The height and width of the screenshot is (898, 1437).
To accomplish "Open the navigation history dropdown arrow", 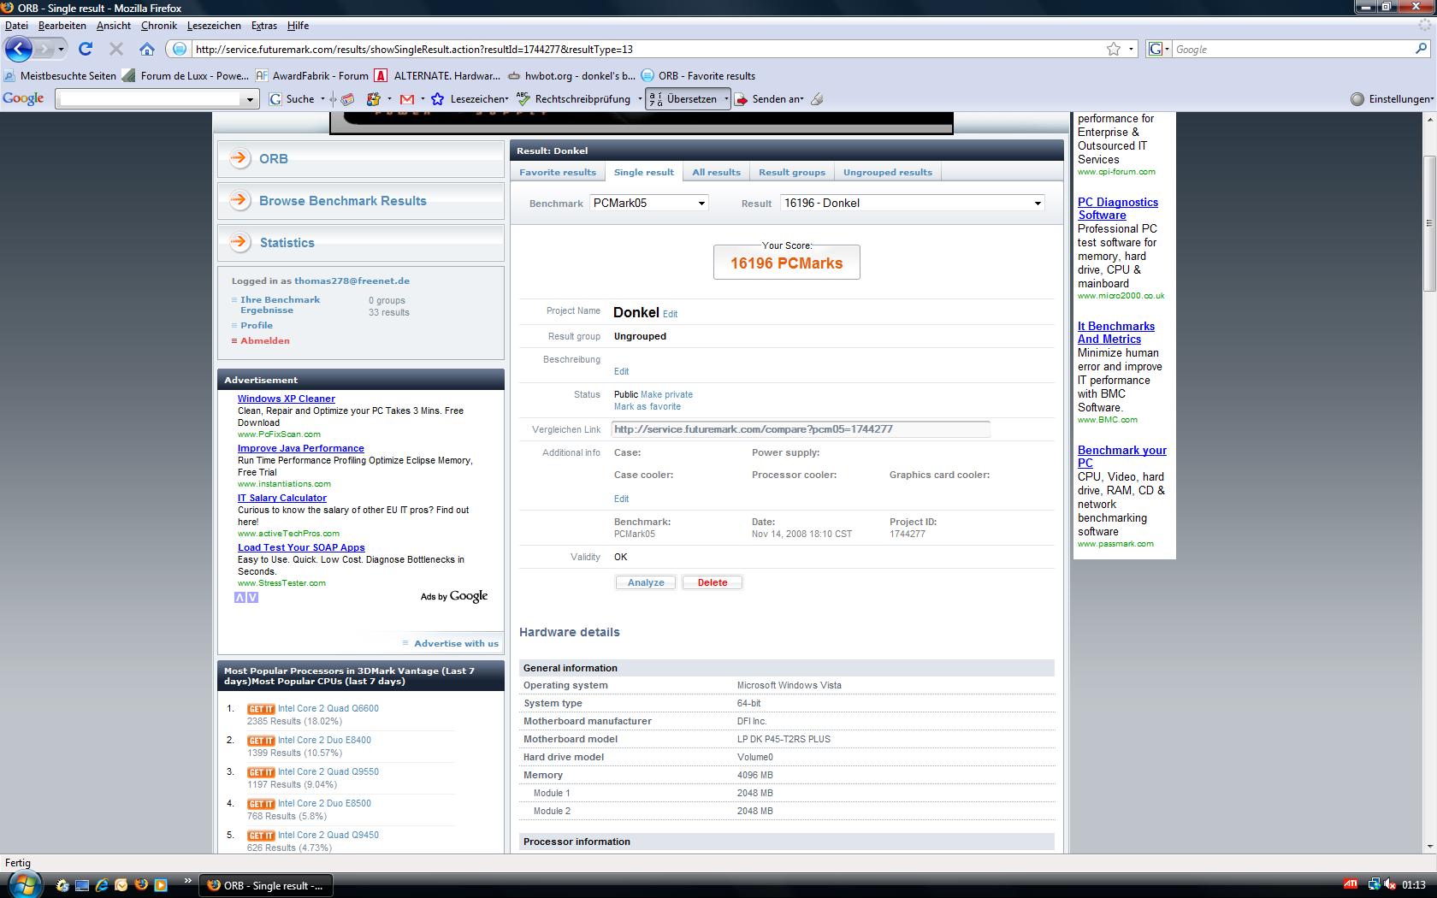I will coord(61,49).
